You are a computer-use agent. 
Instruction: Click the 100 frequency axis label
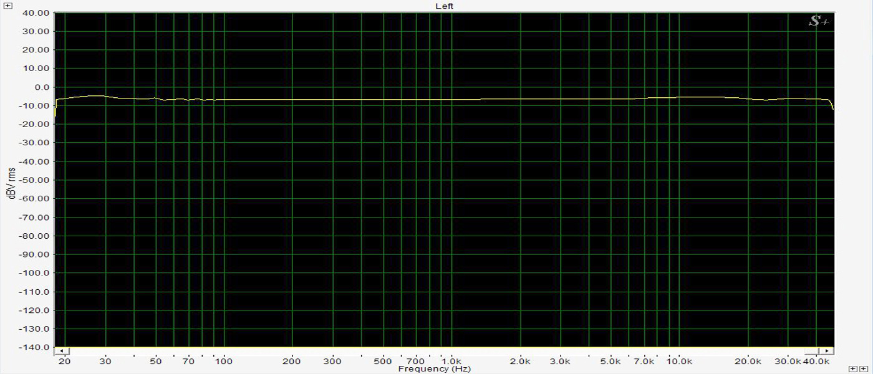point(224,362)
